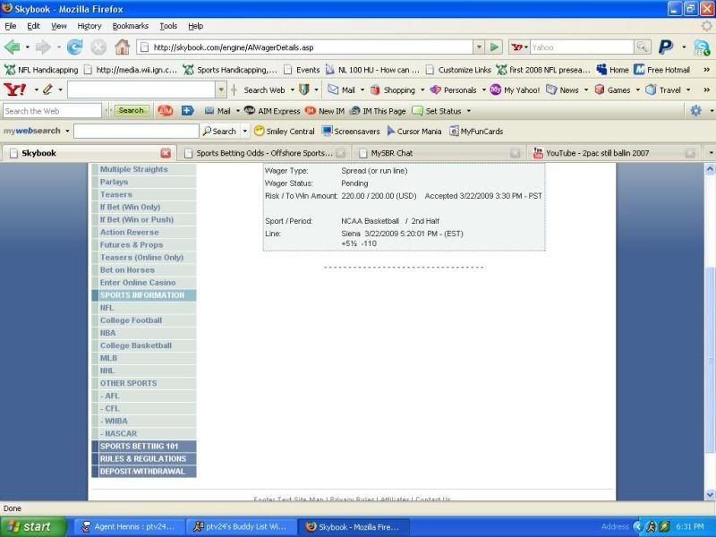
Task: Expand the Yahoo toolbar search box dropdown
Action: click(x=221, y=89)
